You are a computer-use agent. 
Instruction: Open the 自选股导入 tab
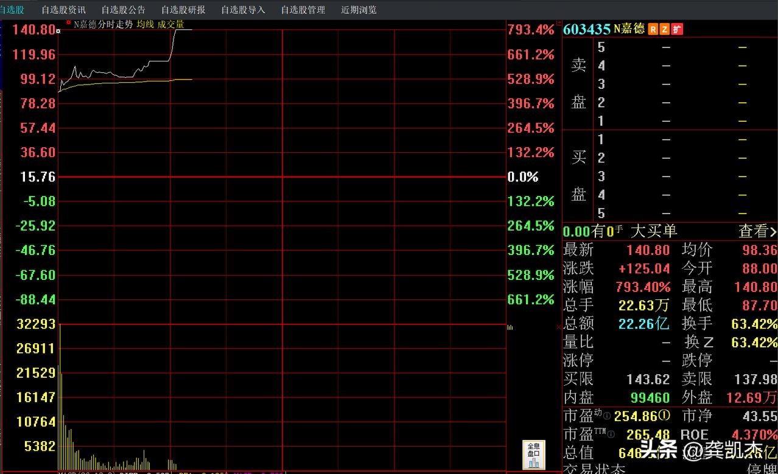tap(243, 10)
